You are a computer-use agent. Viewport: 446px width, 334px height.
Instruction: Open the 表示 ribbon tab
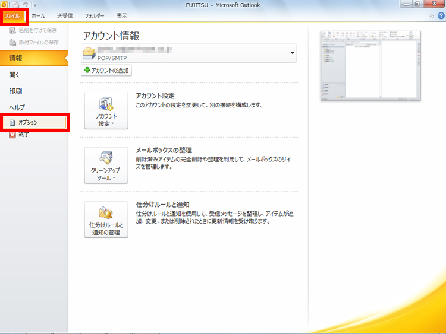point(122,16)
